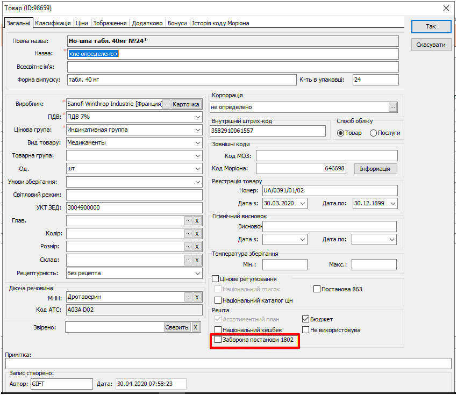Viewport: 457px width, 395px height.
Task: Clear the Звірено field with X button
Action: tap(196, 327)
